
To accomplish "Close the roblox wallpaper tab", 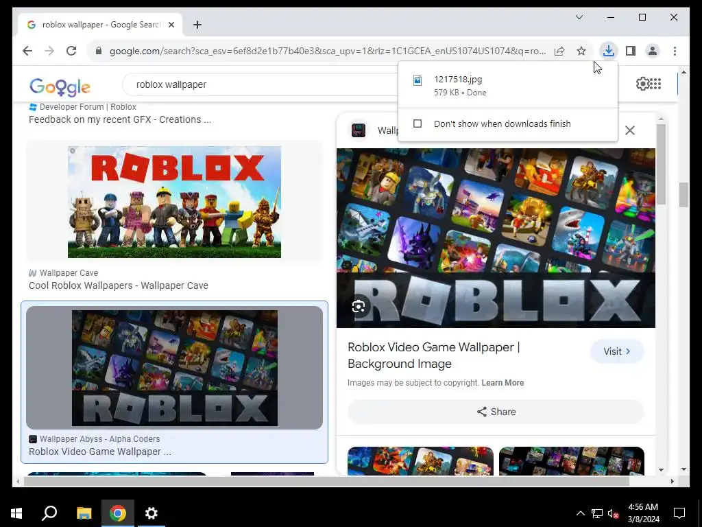I will 171,25.
